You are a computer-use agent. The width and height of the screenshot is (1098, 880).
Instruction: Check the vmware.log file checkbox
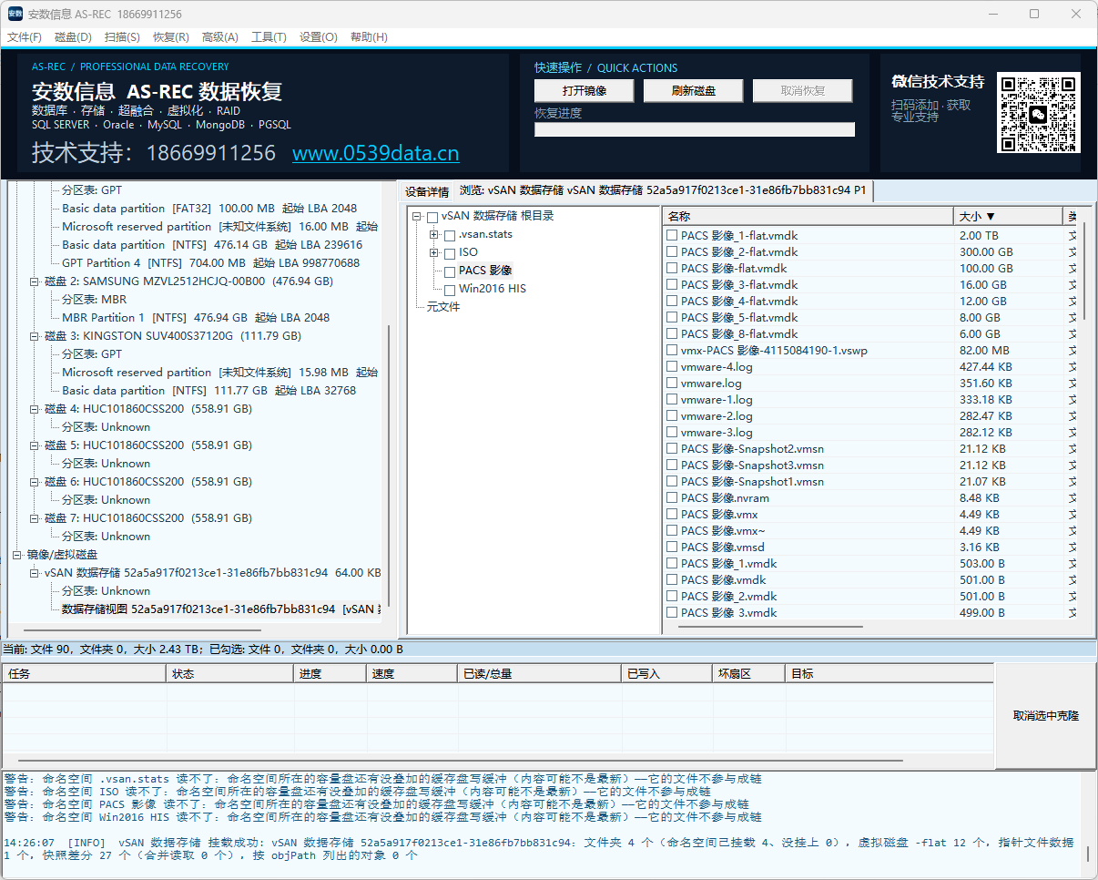672,383
